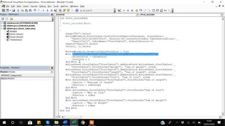Click the (Name) Module1 property field
The image size is (225, 126).
point(27,78)
